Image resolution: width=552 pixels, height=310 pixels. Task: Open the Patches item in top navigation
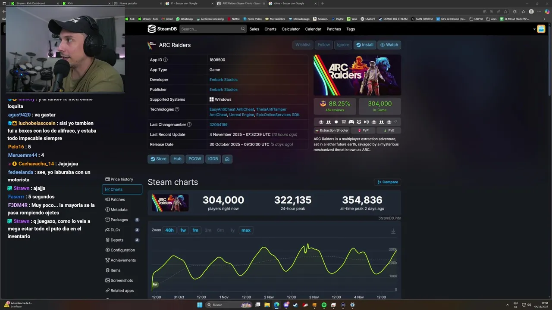coord(334,29)
